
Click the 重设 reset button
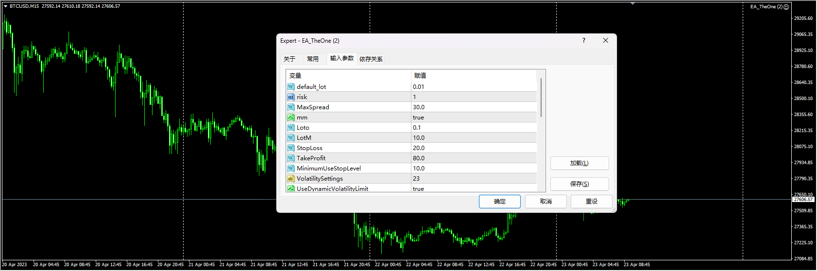pyautogui.click(x=592, y=202)
